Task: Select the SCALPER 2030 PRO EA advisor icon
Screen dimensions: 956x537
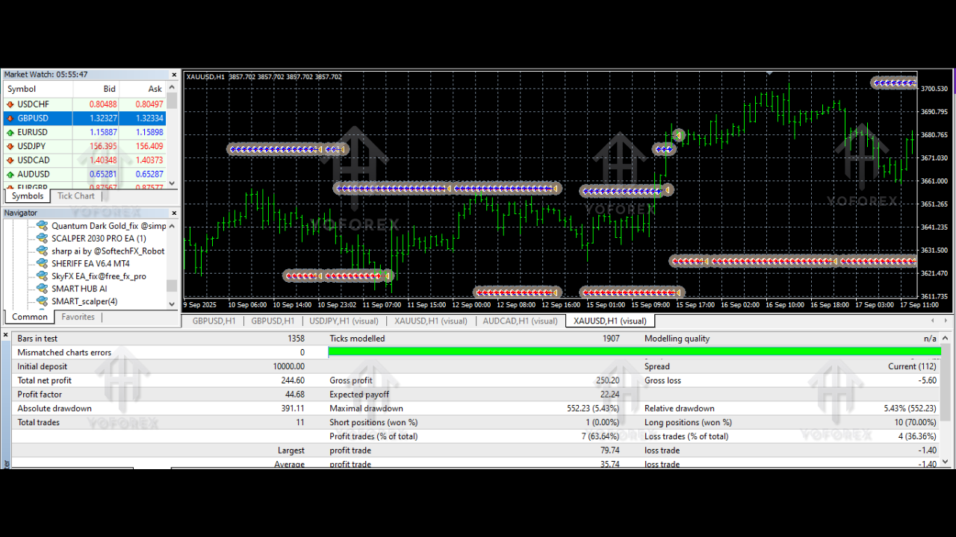Action: [43, 239]
